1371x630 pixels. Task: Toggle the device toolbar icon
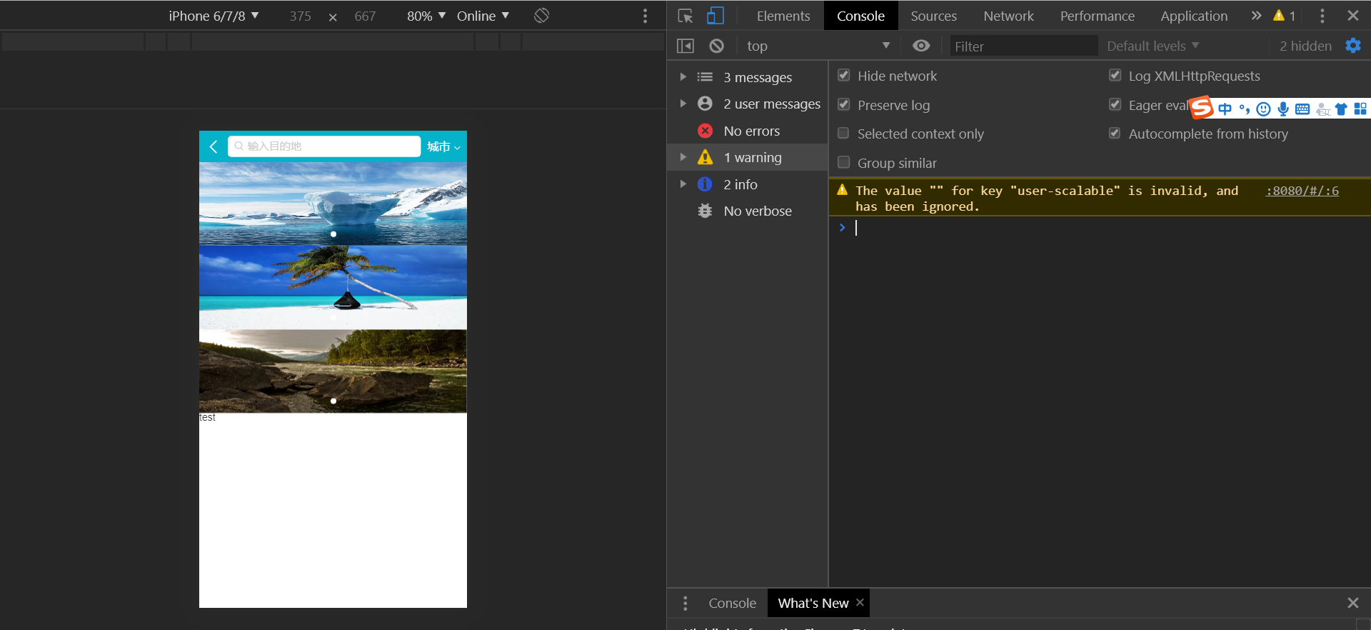tap(715, 16)
